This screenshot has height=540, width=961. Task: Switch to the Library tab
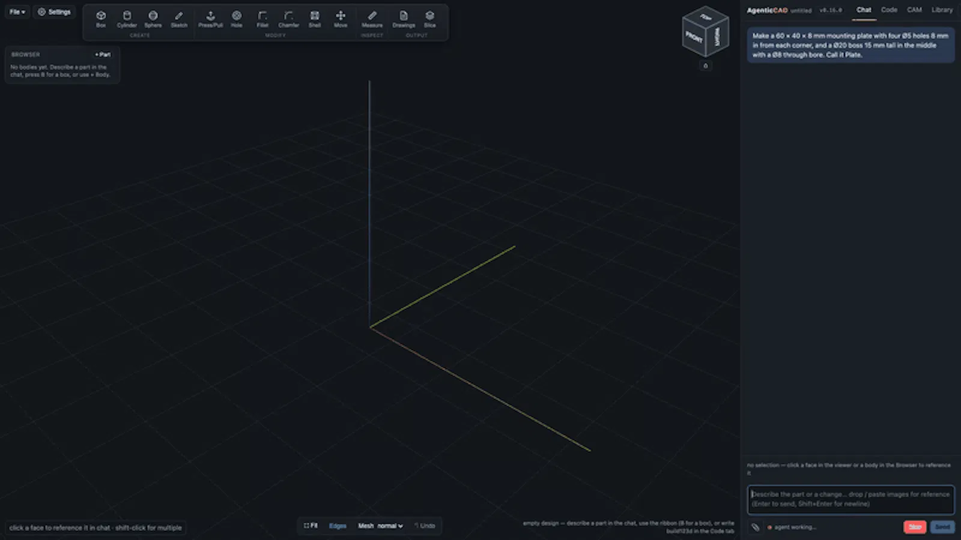tap(942, 10)
